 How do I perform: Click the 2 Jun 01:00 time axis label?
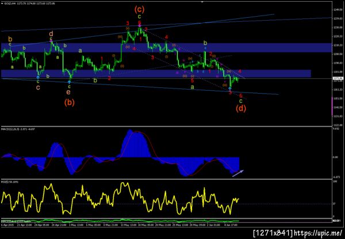(214, 225)
